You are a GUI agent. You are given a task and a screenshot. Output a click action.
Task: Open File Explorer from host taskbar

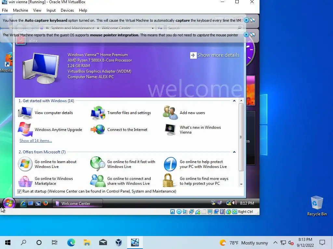point(87,243)
